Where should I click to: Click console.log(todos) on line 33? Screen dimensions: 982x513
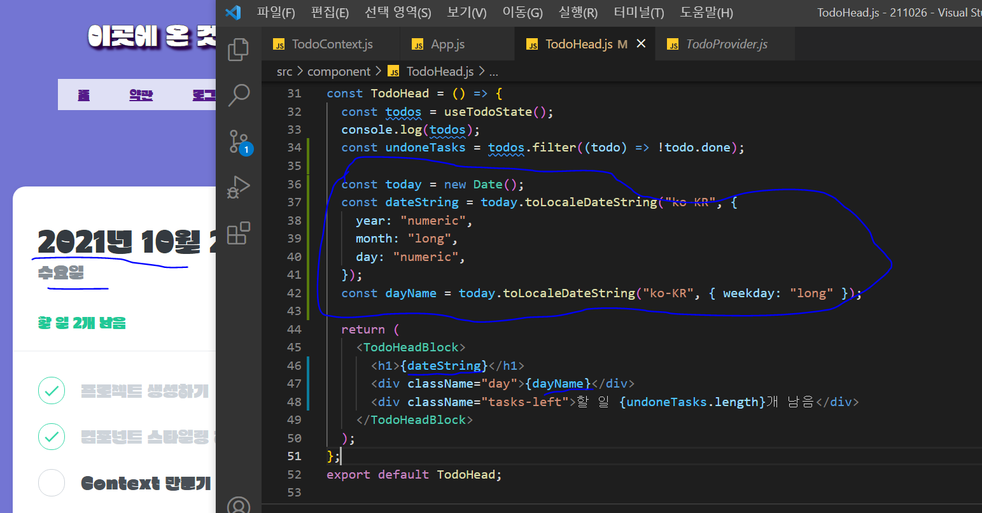[410, 130]
